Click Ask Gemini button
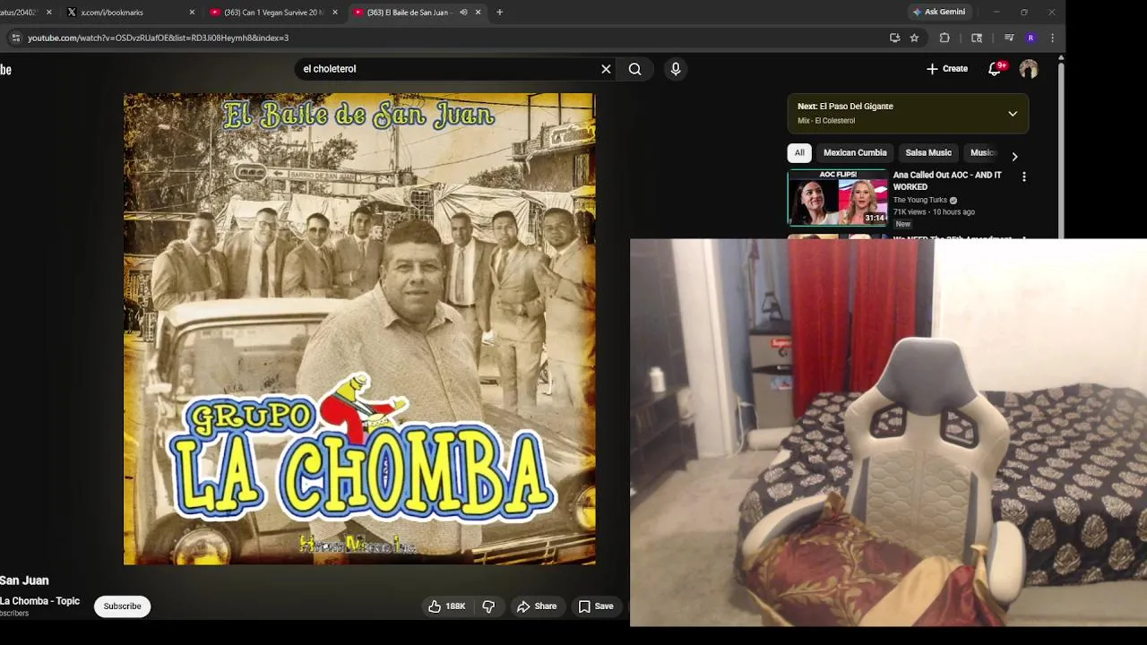 938,12
